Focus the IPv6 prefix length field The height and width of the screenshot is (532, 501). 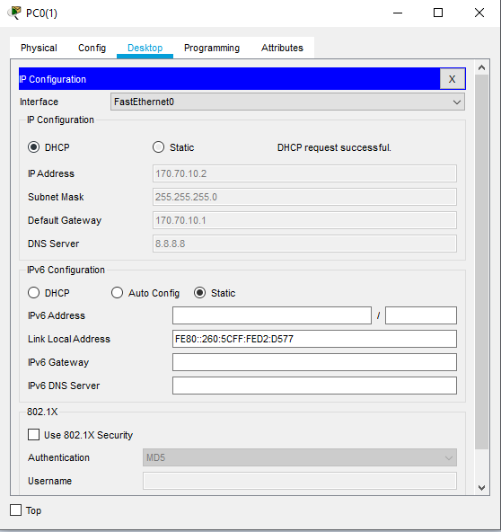(421, 315)
